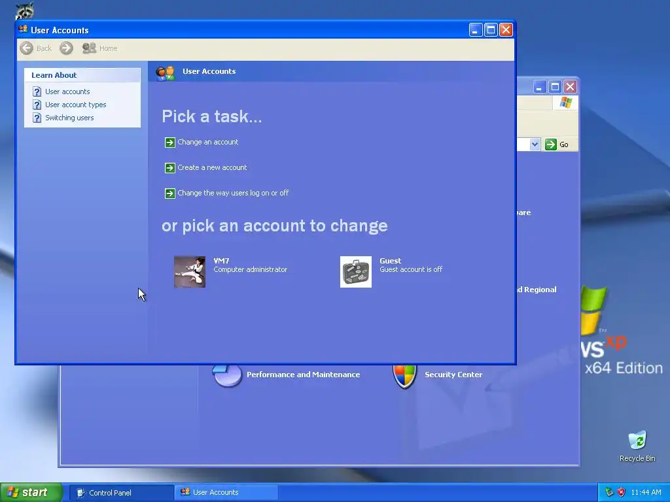Open Home in User Accounts toolbar
The image size is (670, 502).
[x=100, y=48]
